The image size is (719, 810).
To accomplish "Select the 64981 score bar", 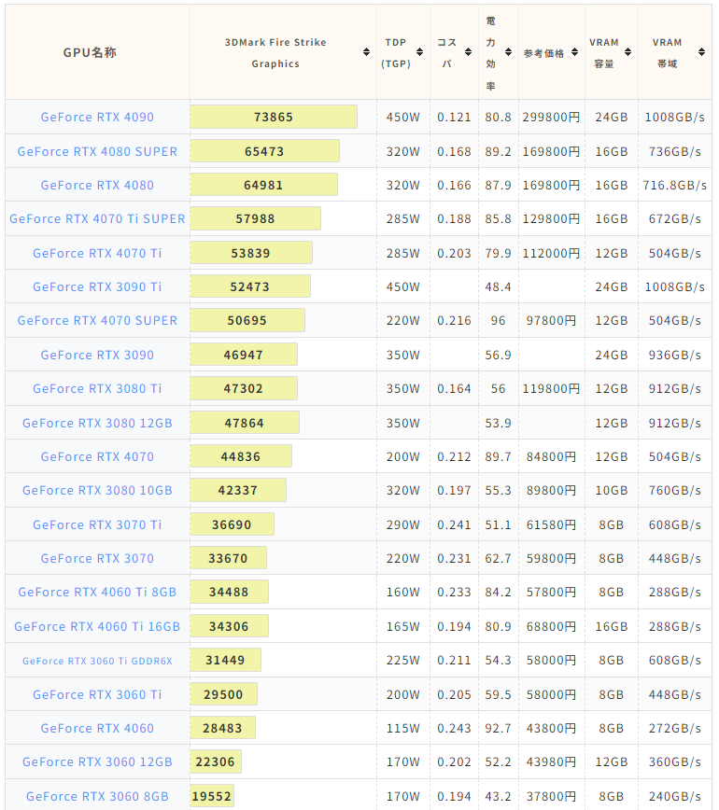I will click(263, 185).
